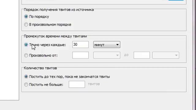The width and height of the screenshot is (196, 110).
Task: Choose 'Постить не больше' radio option
Action: point(26,84)
